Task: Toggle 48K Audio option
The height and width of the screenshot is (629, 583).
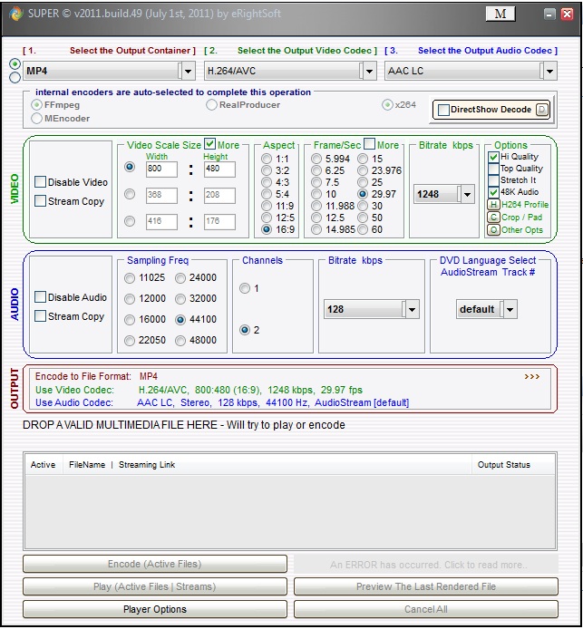Action: click(493, 192)
